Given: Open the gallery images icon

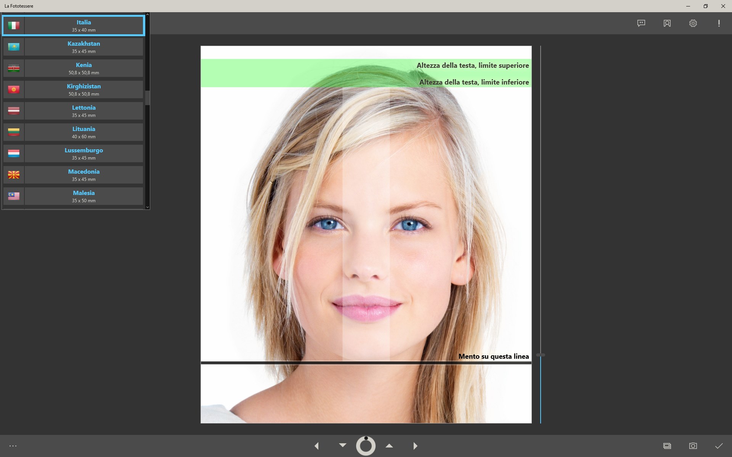Looking at the screenshot, I should coord(667,446).
